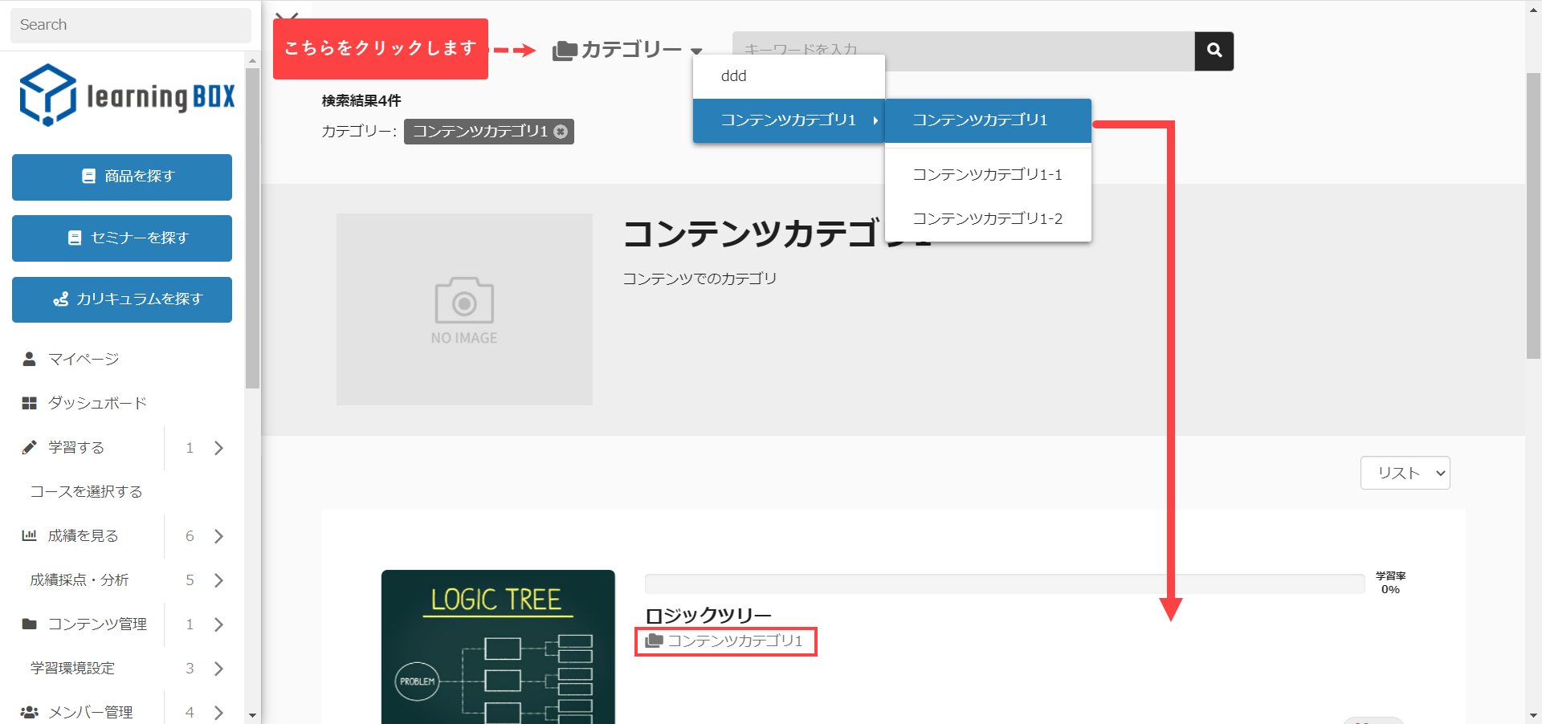
Task: Select コンテンツカテゴリ1-1 in the submenu
Action: tap(987, 174)
